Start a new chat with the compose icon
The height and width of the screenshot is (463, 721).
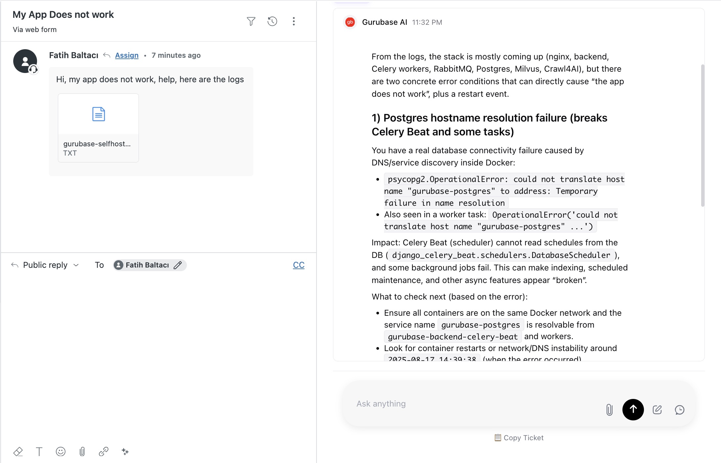click(x=657, y=410)
